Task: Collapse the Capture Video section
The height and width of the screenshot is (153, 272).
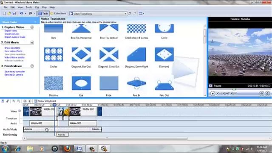Action: coord(32,27)
